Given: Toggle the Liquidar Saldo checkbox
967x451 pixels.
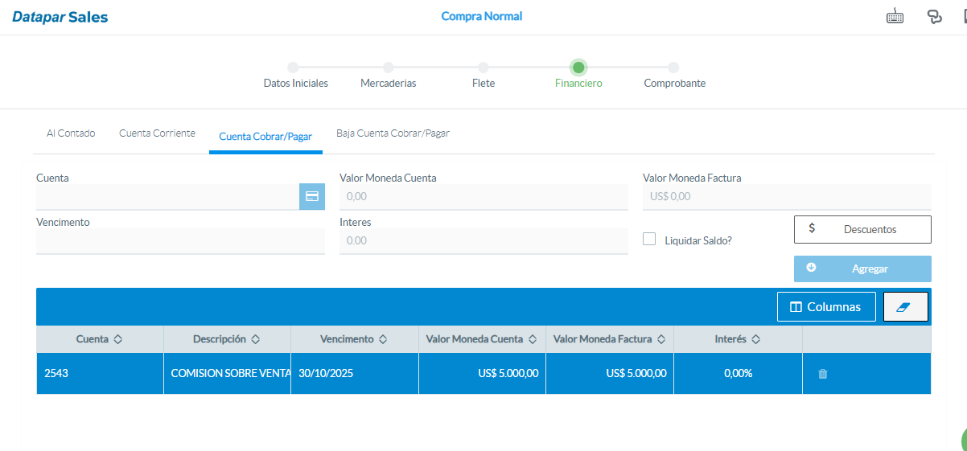Looking at the screenshot, I should [x=649, y=239].
